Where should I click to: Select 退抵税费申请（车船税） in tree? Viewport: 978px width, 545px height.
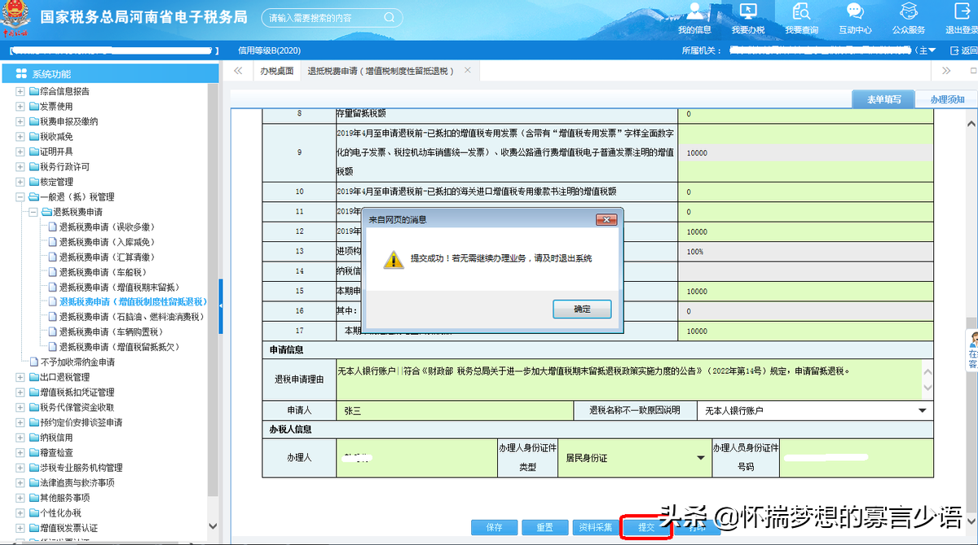102,272
